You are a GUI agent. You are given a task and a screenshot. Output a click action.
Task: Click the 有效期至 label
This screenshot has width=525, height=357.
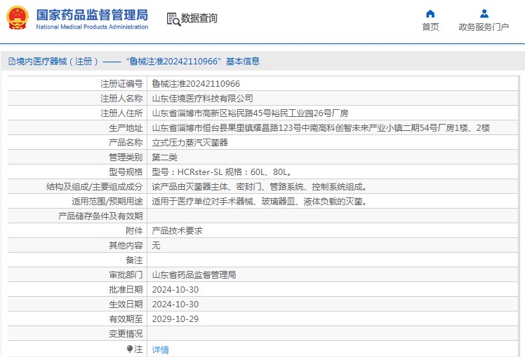point(126,318)
